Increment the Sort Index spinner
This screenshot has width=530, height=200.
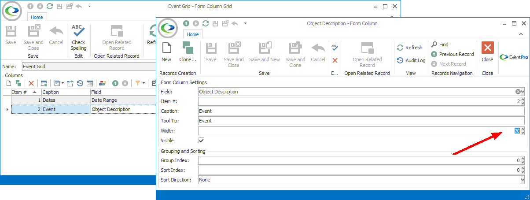(523, 168)
